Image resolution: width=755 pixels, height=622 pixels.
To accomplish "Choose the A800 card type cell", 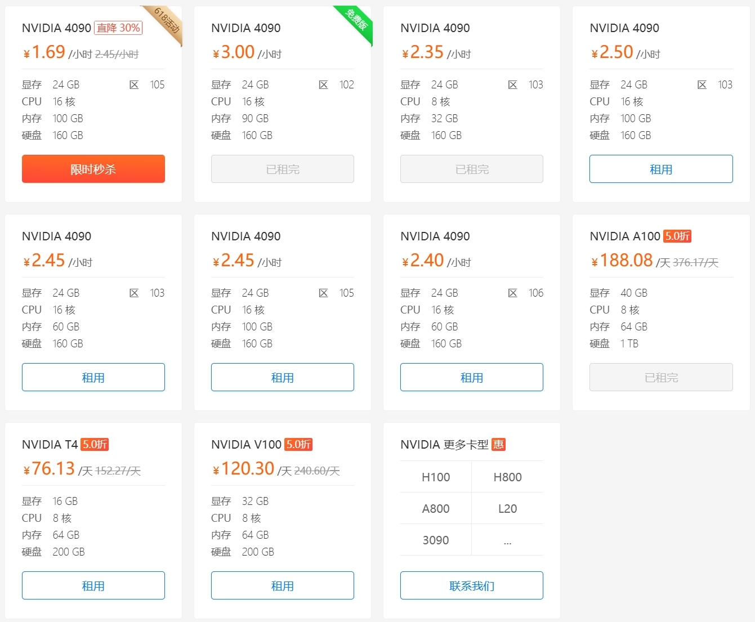I will [x=436, y=509].
